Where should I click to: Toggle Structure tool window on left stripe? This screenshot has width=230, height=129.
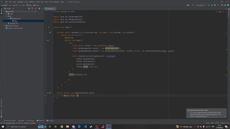pos(1,102)
